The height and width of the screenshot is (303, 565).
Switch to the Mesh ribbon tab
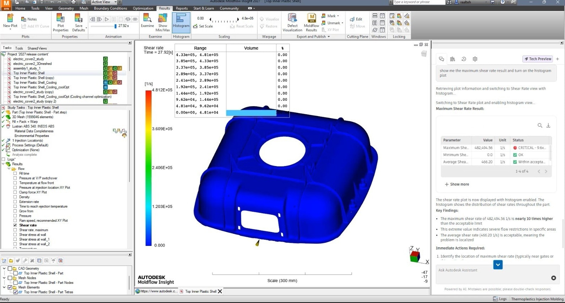[84, 8]
